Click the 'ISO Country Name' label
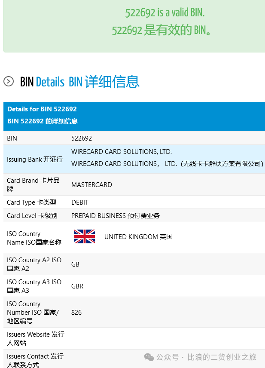The height and width of the screenshot is (368, 265). pyautogui.click(x=34, y=238)
